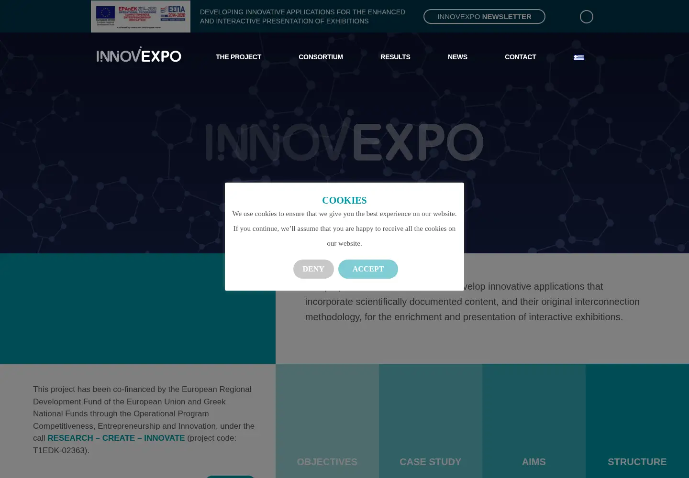Deny cookies in the dialog
The height and width of the screenshot is (478, 689).
point(313,269)
